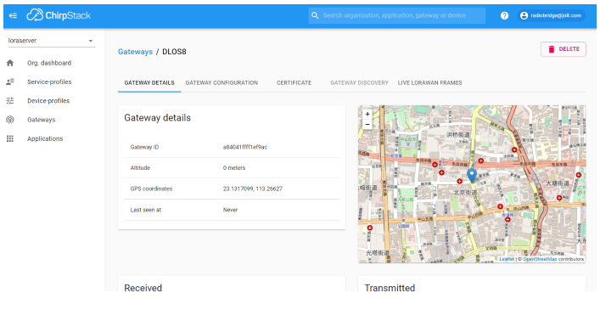Open the OpenStreetMap attribution link

[x=540, y=259]
